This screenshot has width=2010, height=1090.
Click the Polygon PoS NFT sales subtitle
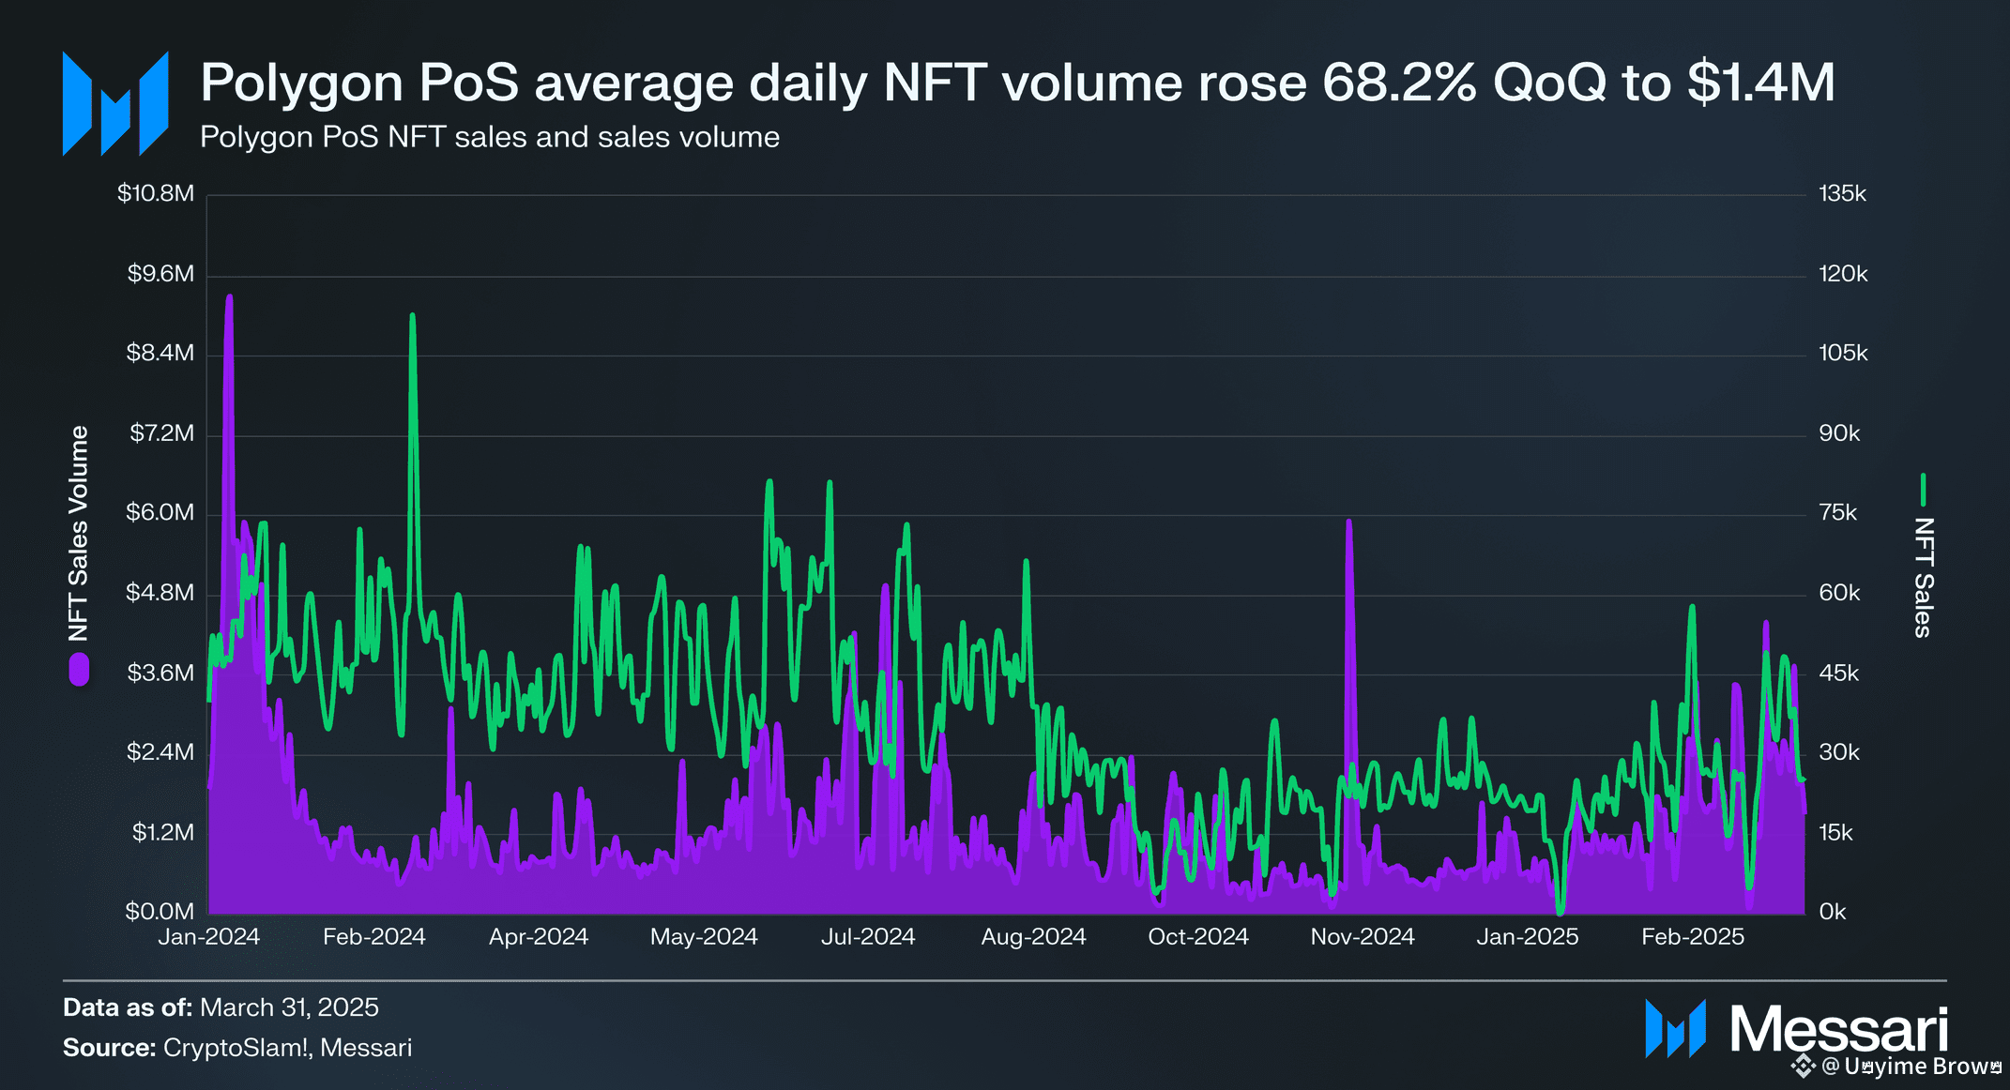click(489, 137)
